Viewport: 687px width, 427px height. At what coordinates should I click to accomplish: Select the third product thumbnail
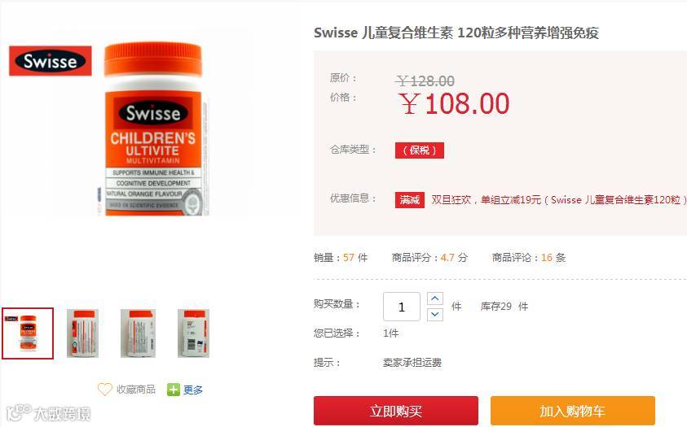138,333
